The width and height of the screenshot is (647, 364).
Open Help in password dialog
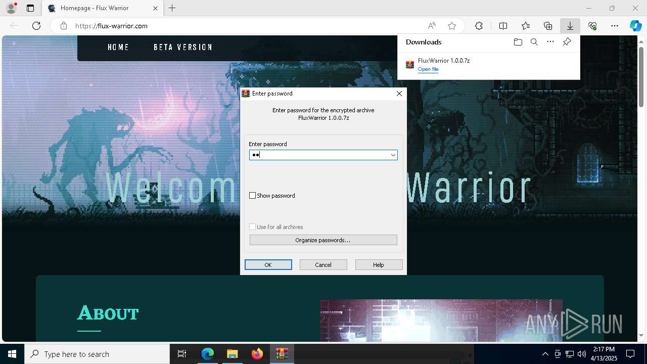[379, 265]
